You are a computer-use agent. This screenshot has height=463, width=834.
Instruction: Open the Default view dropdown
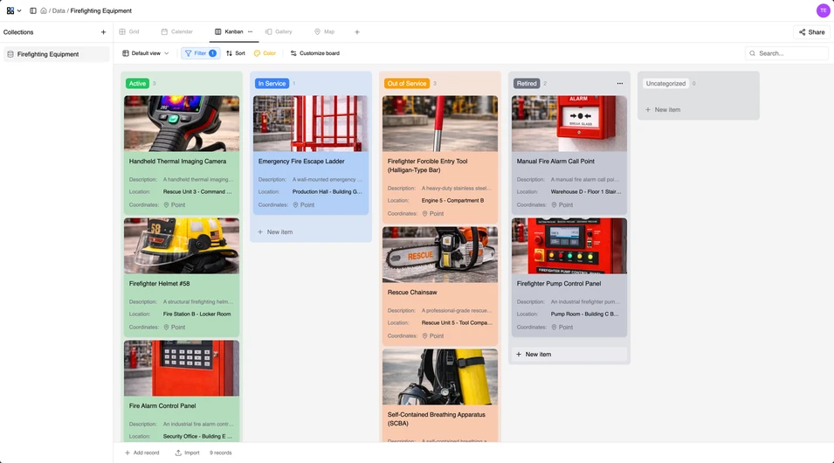tap(146, 53)
